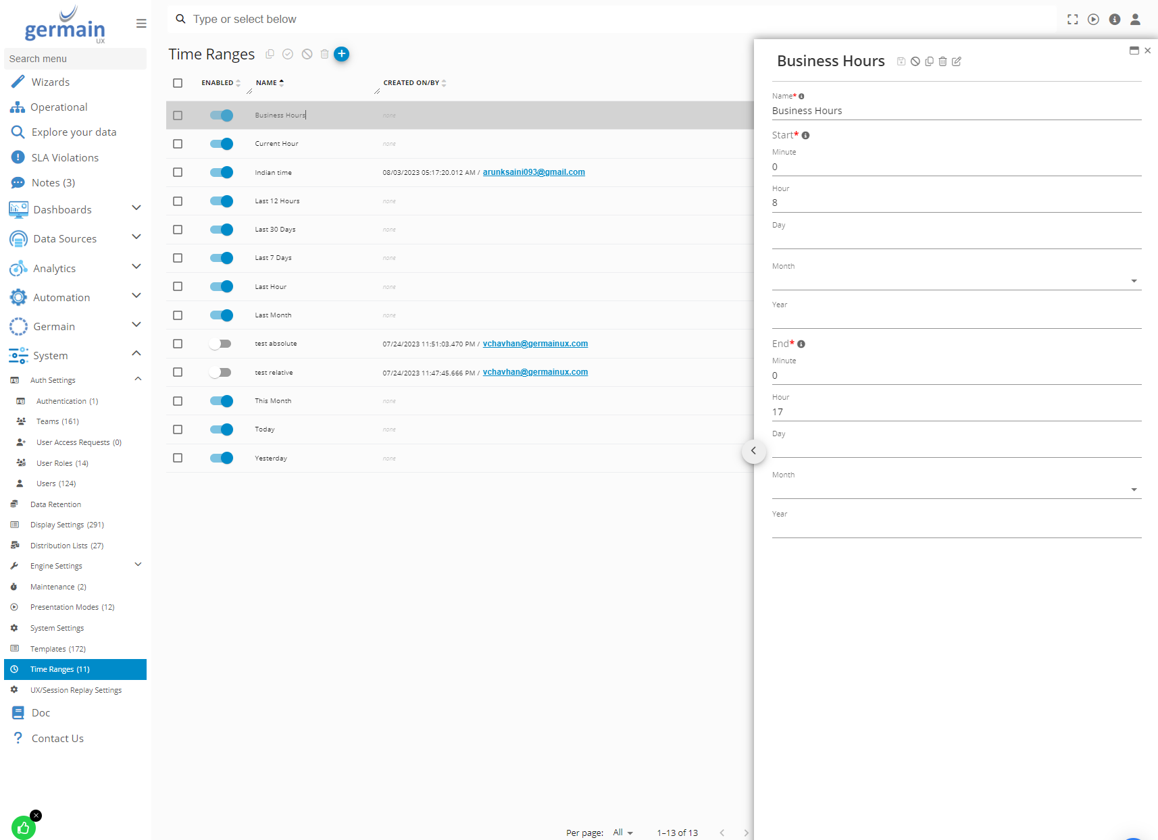
Task: Click duplicate icon in Business Hours panel
Action: (x=929, y=61)
